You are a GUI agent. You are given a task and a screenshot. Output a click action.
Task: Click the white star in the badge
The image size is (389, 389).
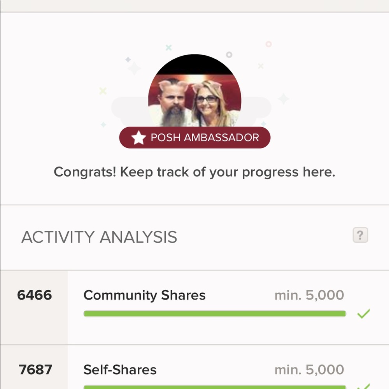(x=138, y=138)
